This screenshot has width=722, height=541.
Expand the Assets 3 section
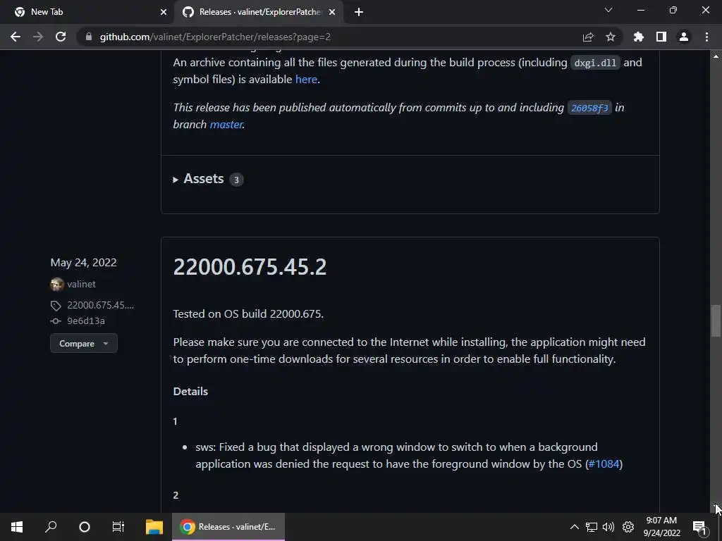tap(208, 179)
